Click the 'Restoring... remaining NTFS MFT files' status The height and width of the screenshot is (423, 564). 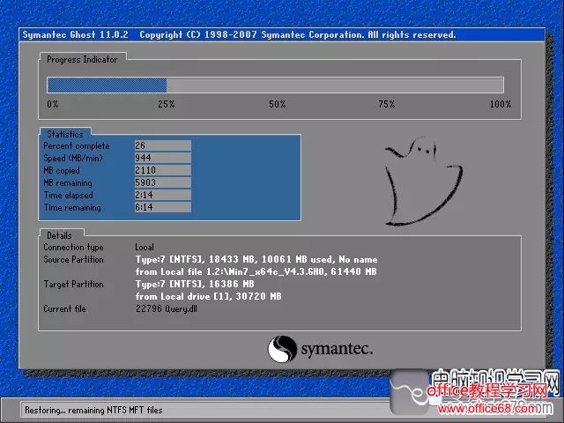pos(93,410)
